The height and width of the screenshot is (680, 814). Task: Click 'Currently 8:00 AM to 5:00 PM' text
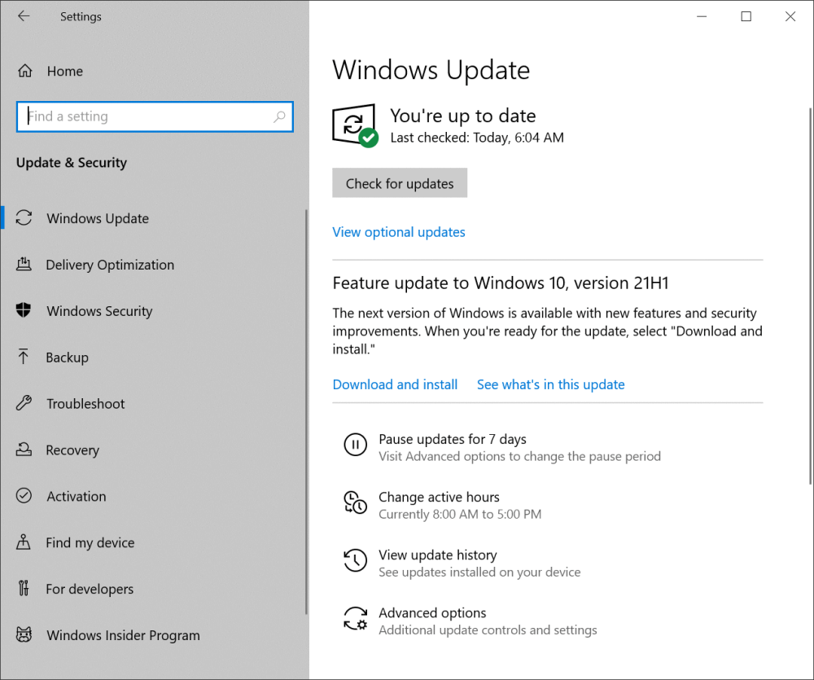click(460, 515)
